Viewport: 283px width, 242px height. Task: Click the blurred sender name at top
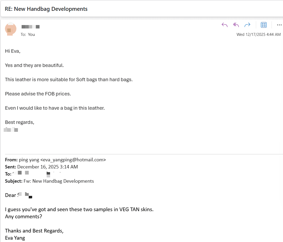pyautogui.click(x=31, y=27)
